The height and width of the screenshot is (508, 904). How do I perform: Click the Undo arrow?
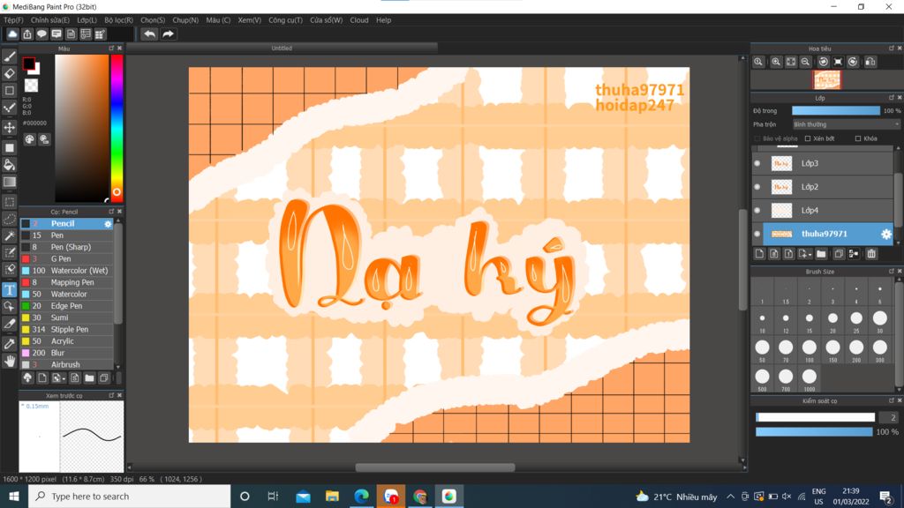(149, 34)
